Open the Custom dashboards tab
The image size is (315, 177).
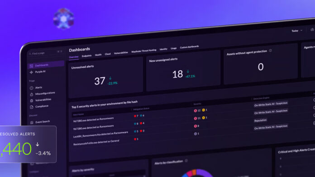click(190, 47)
